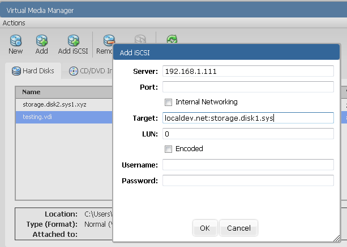Click the green Refresh toolbar icon

click(x=172, y=39)
